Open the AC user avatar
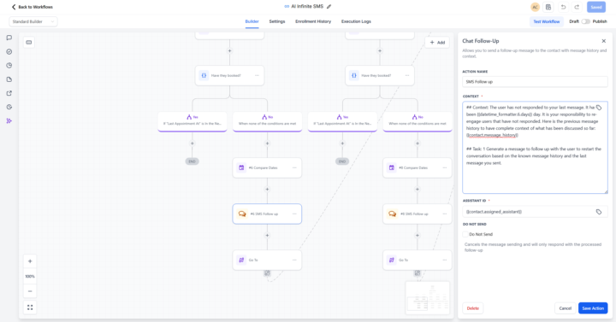The image size is (616, 322). coord(535,7)
